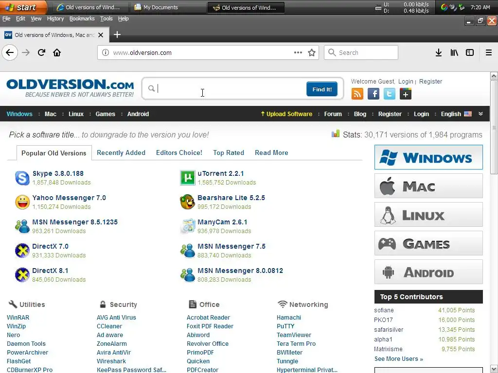498x373 pixels.
Task: Click the ManyCam 2.6.1 icon
Action: [188, 226]
